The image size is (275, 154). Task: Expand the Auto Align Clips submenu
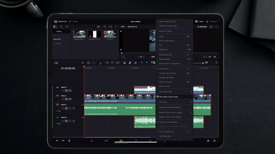coord(174,92)
